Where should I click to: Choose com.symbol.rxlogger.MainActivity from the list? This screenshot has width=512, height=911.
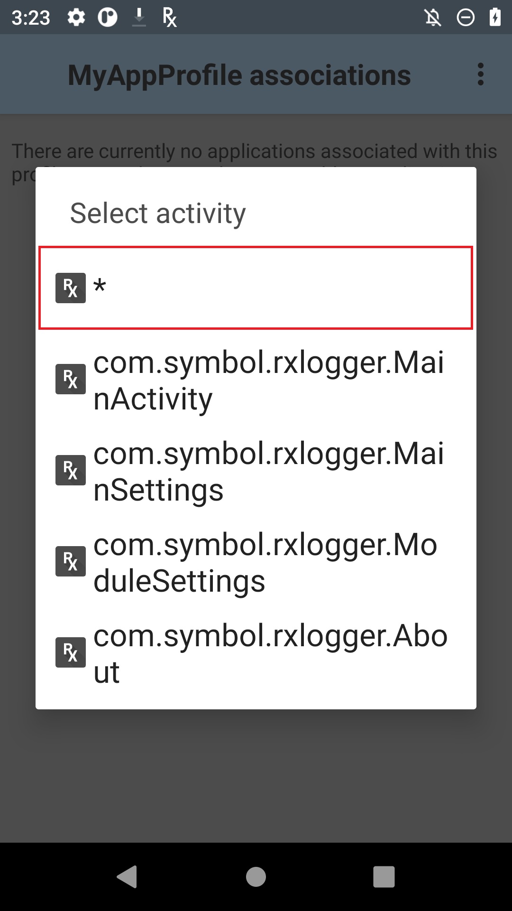(x=256, y=380)
